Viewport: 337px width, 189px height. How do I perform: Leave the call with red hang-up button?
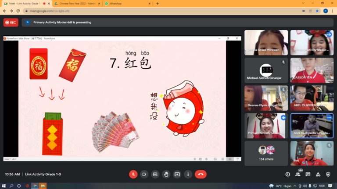[x=201, y=174]
